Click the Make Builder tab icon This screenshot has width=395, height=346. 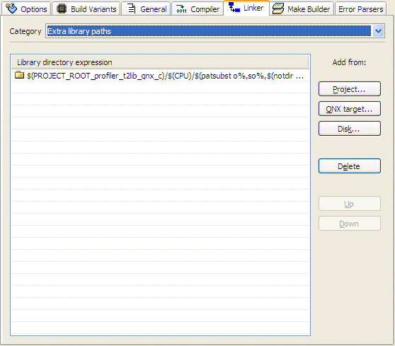click(x=278, y=8)
